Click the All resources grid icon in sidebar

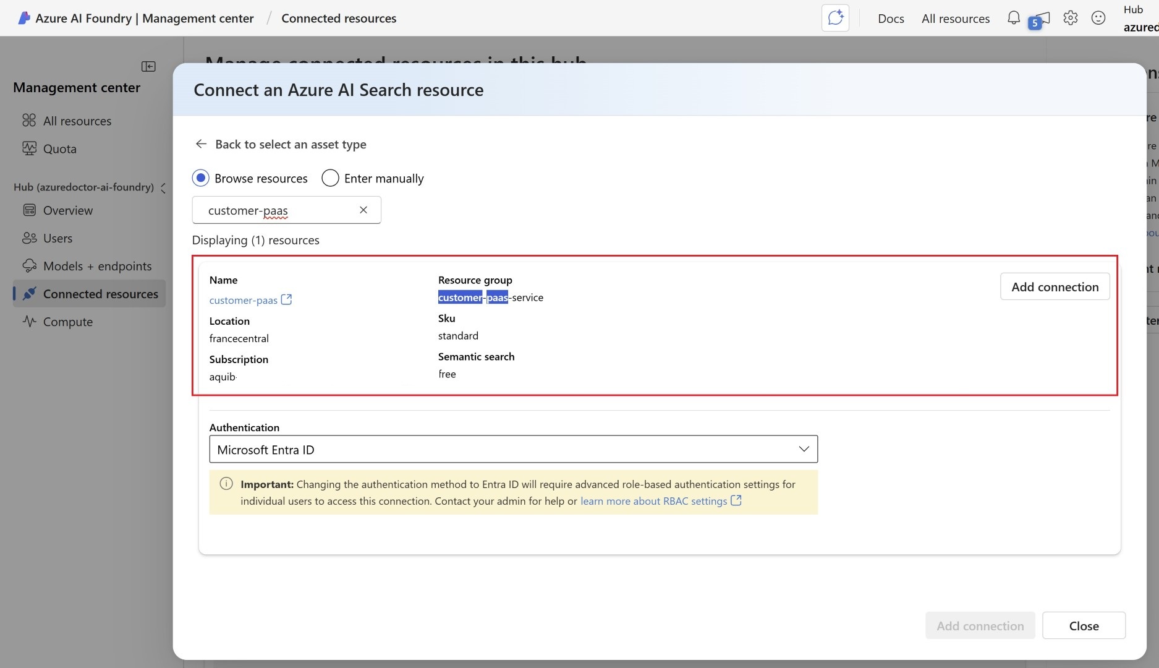tap(29, 120)
